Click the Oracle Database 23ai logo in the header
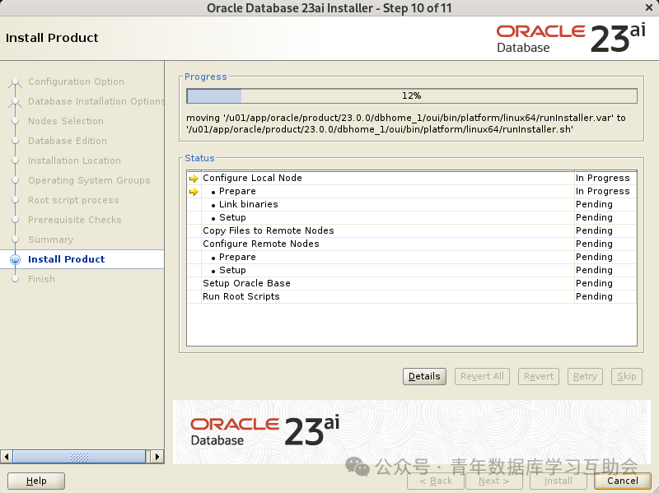The width and height of the screenshot is (659, 493). [x=571, y=39]
